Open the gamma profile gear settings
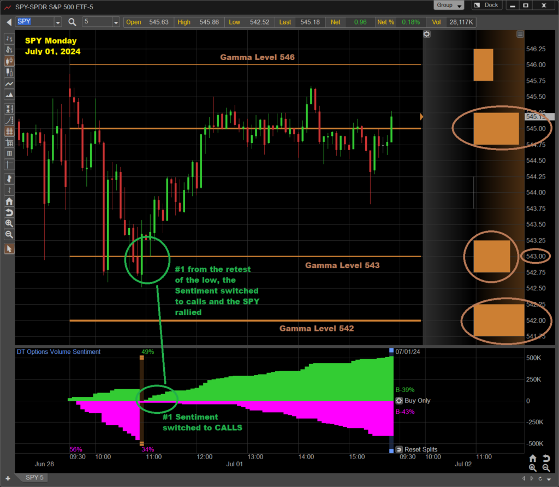This screenshot has width=559, height=487. tap(426, 34)
